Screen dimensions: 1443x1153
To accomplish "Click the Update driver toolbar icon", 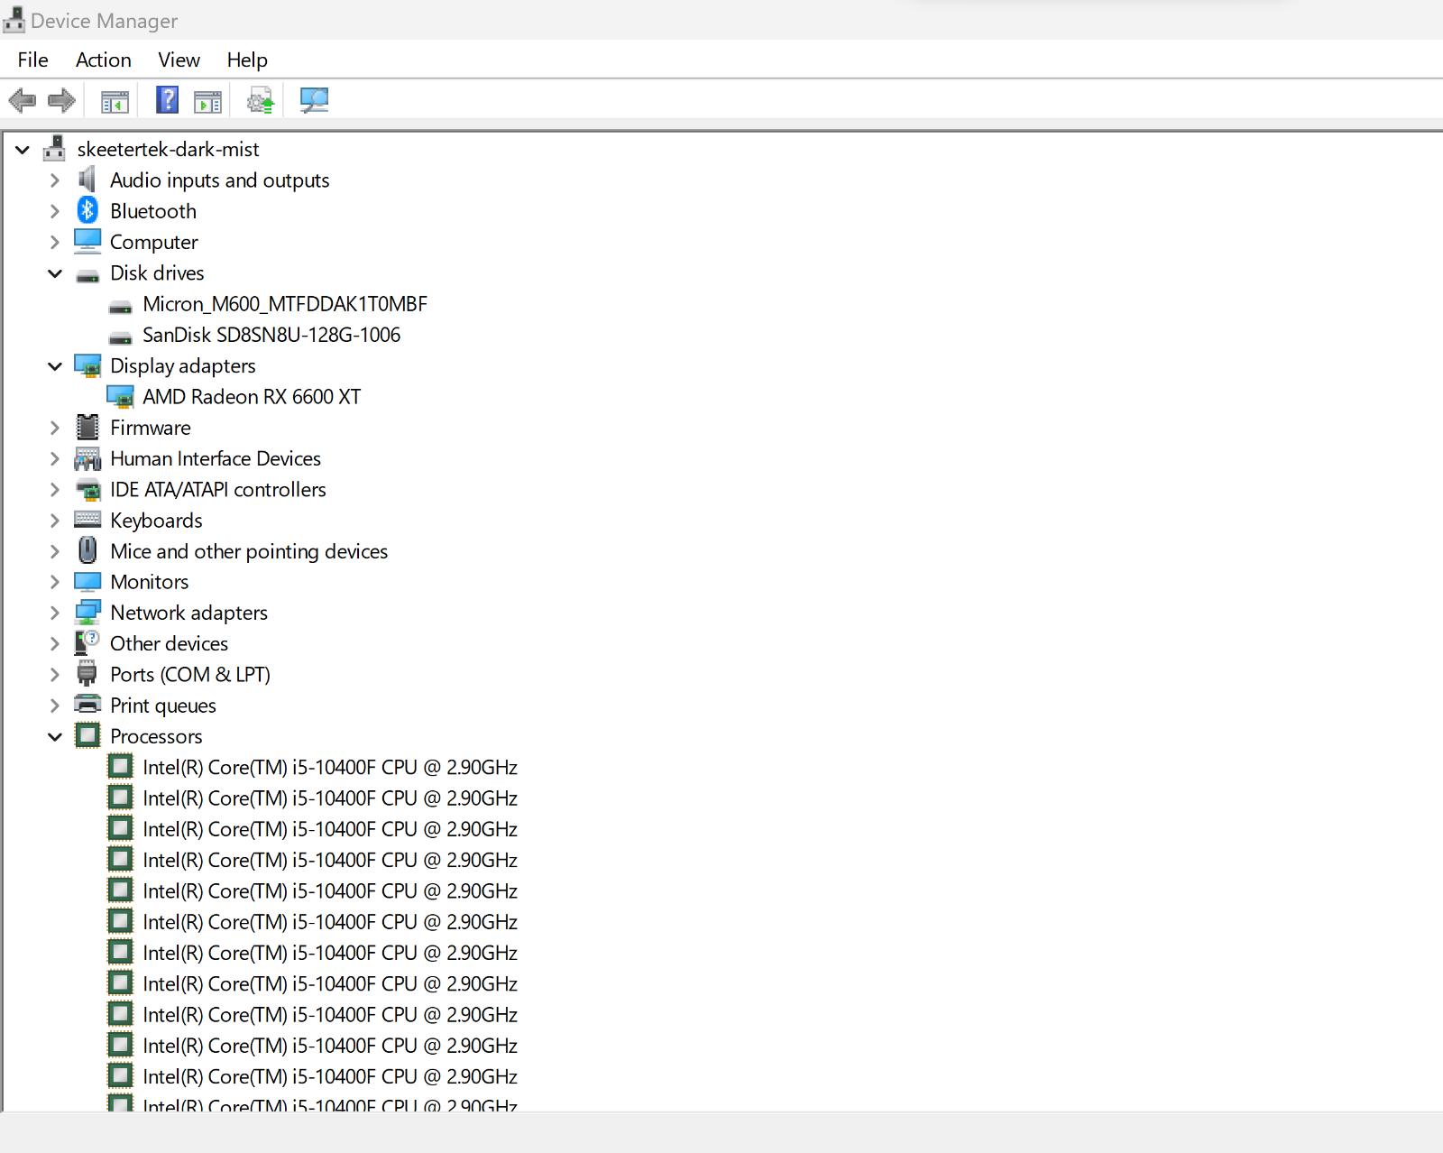I will pos(261,100).
